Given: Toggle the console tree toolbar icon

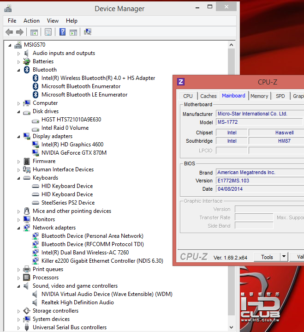Looking at the screenshot, I should tap(34, 32).
